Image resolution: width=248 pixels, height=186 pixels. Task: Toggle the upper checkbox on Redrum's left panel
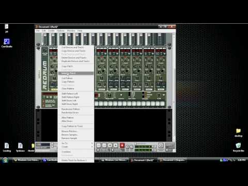43,101
